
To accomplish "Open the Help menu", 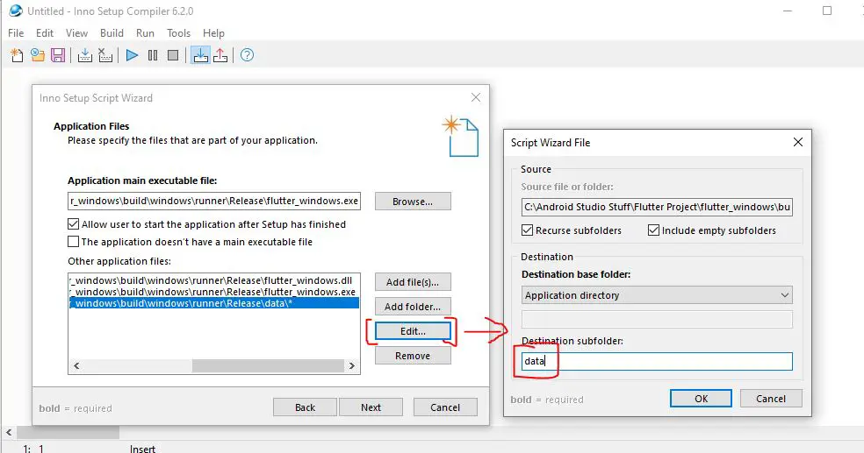I will [213, 33].
